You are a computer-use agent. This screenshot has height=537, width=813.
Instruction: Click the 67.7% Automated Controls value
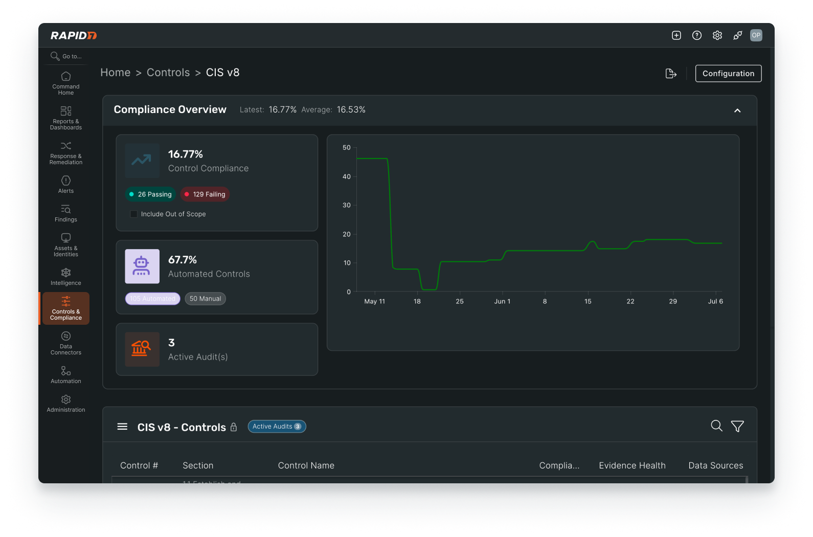183,260
